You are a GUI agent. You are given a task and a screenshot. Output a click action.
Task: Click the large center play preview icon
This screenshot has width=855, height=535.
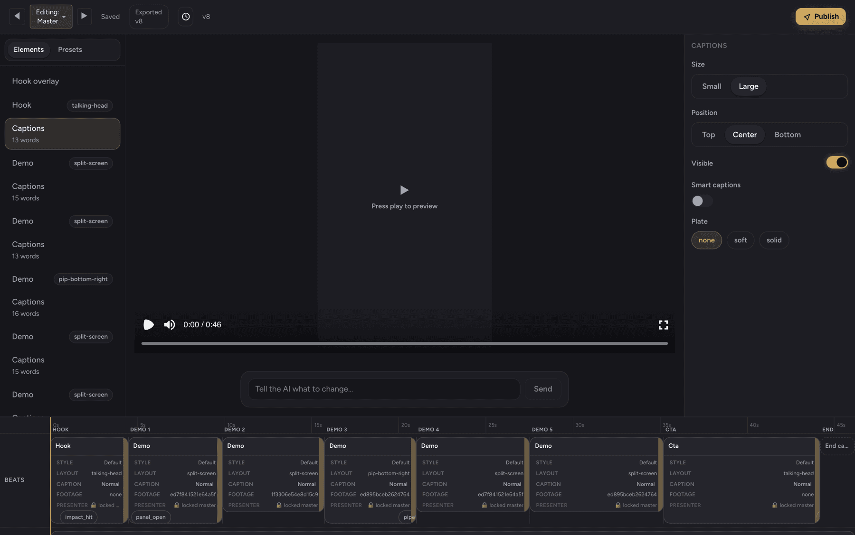click(x=404, y=190)
